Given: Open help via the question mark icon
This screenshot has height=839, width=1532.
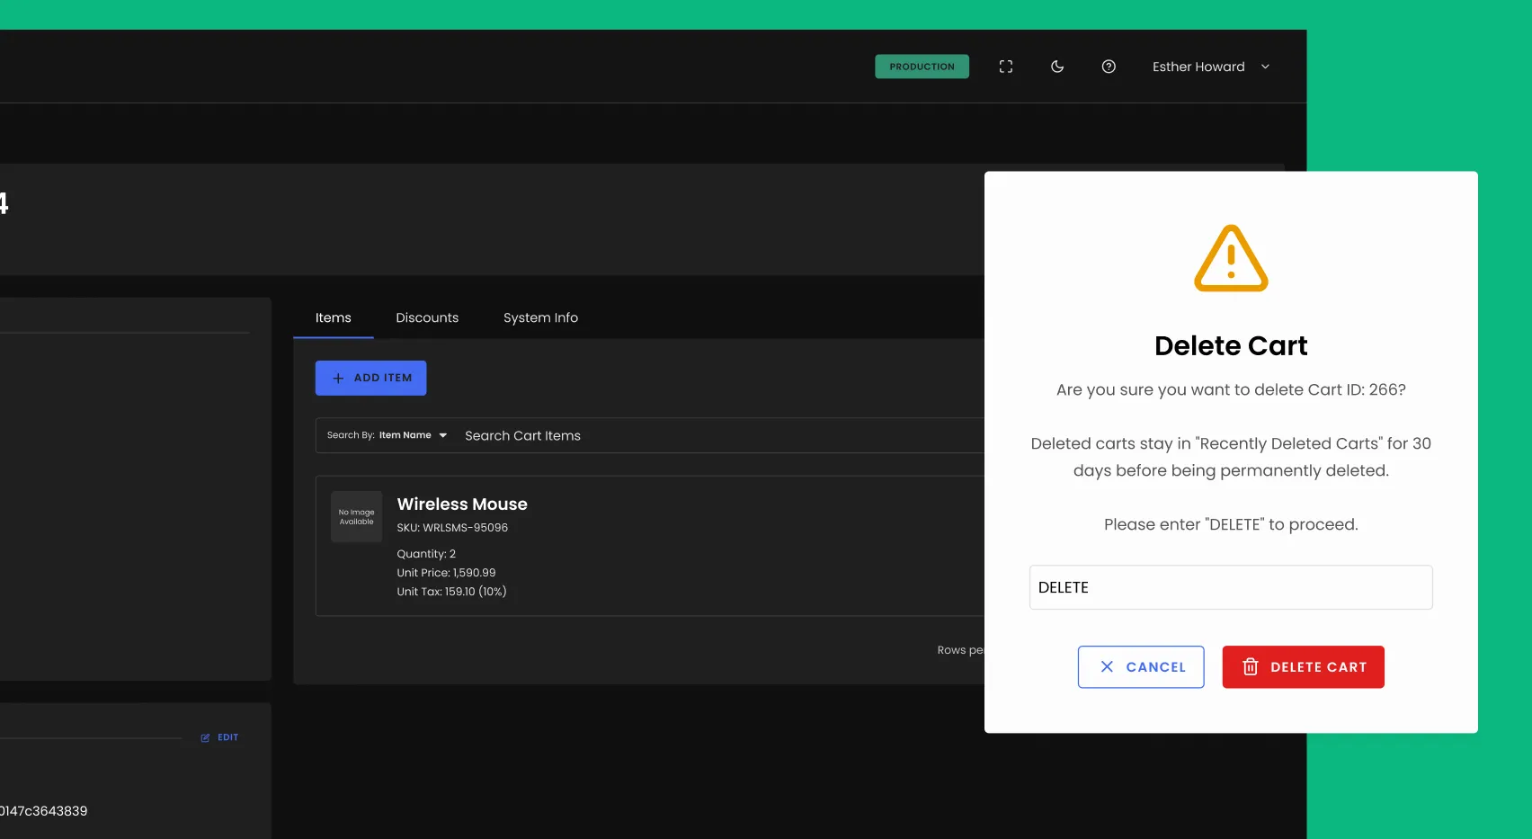Looking at the screenshot, I should pos(1109,66).
